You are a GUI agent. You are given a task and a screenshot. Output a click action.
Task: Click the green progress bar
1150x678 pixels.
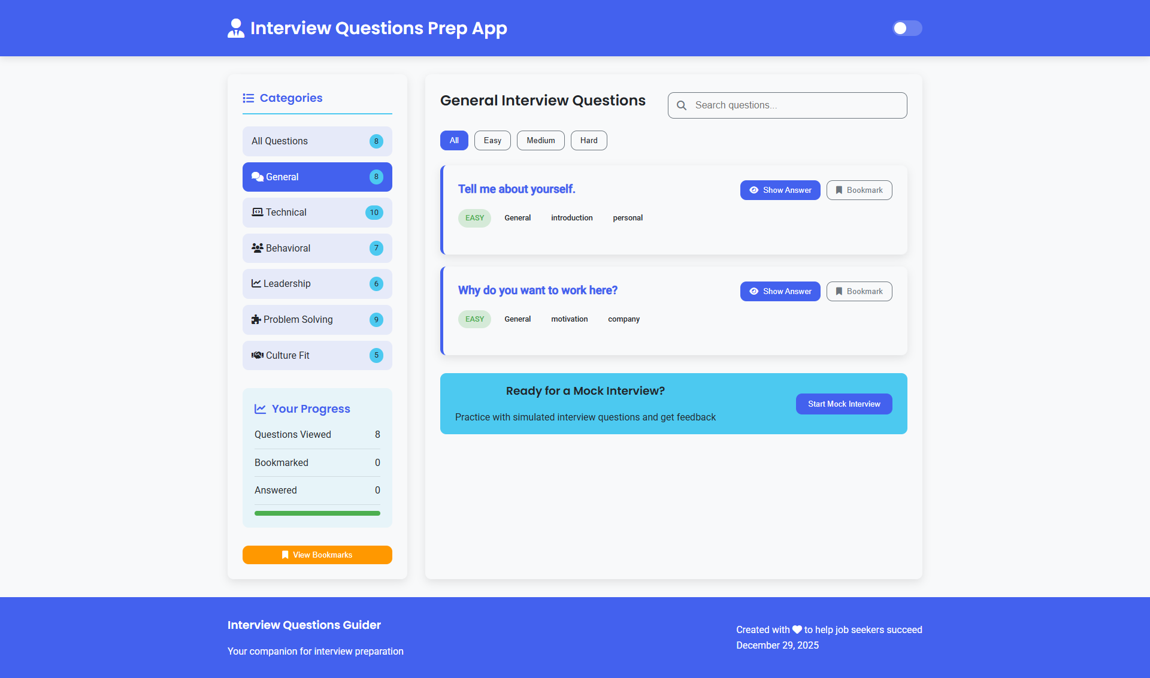[317, 513]
